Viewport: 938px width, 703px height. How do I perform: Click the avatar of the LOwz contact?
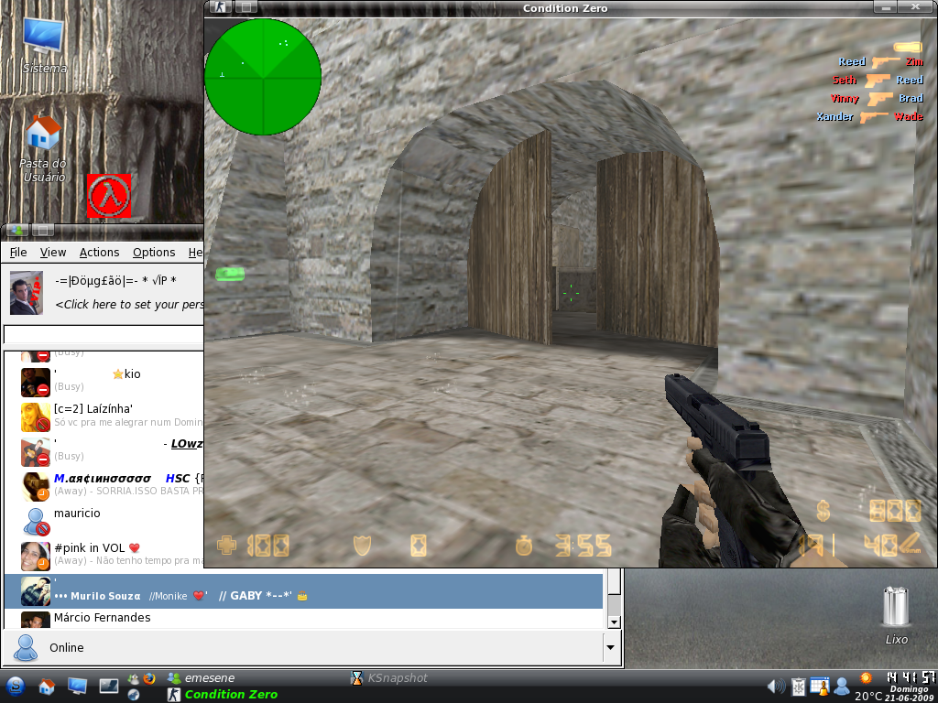coord(36,452)
